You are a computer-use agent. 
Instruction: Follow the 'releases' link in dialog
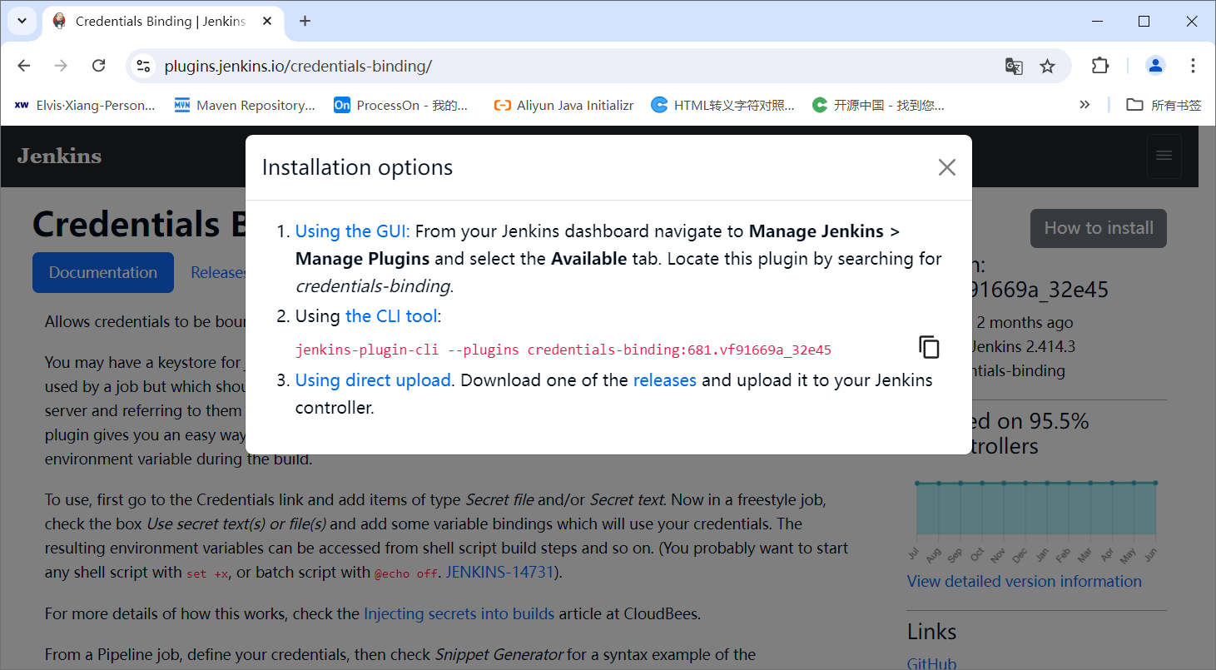665,380
